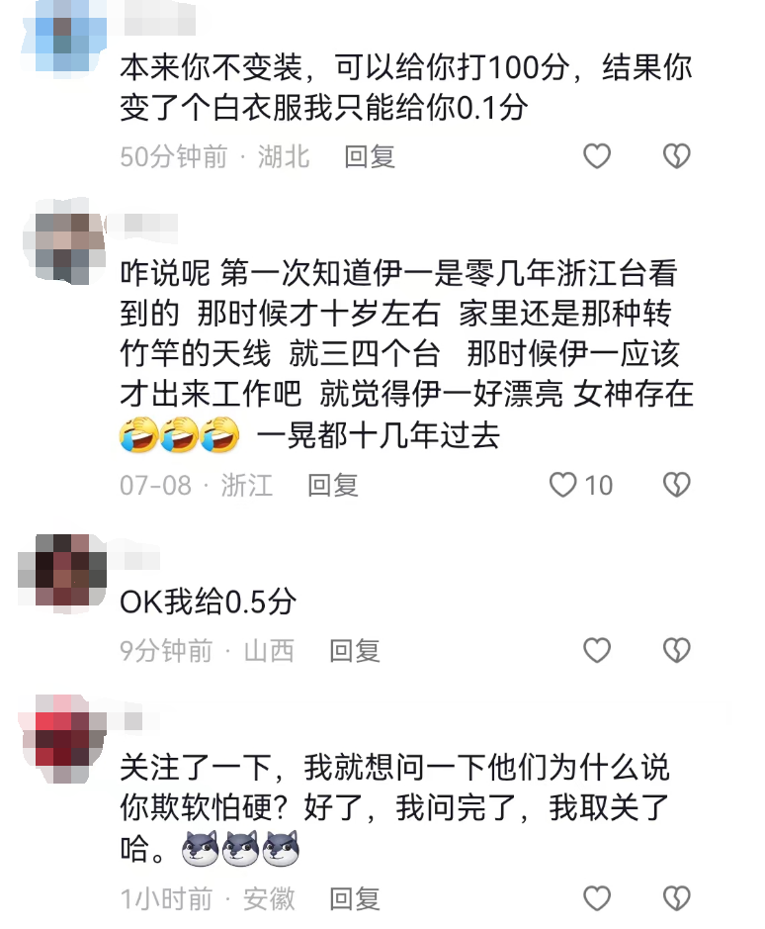Like the 'OK我给0.5分' comment
765x929 pixels.
[596, 651]
